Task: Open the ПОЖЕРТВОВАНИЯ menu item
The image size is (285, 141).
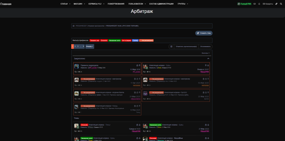Action: (115, 4)
